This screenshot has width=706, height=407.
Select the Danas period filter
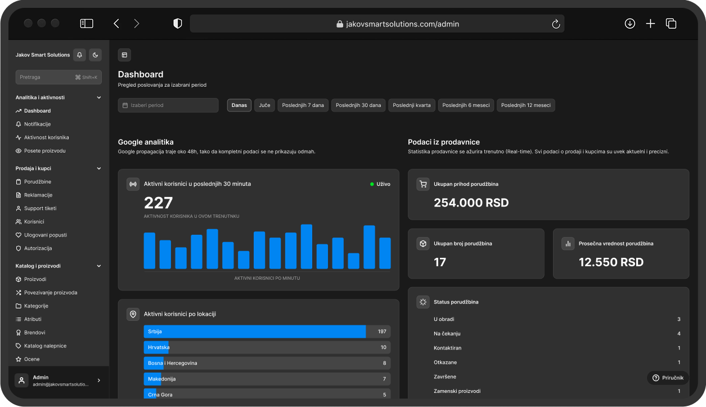[x=239, y=105]
